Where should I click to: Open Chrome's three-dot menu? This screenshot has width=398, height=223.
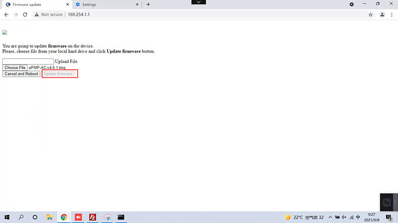point(392,15)
